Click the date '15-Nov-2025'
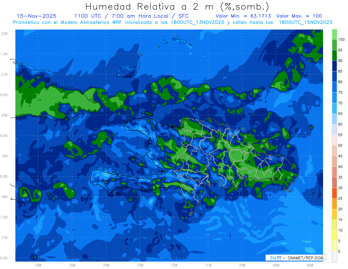 (37, 16)
